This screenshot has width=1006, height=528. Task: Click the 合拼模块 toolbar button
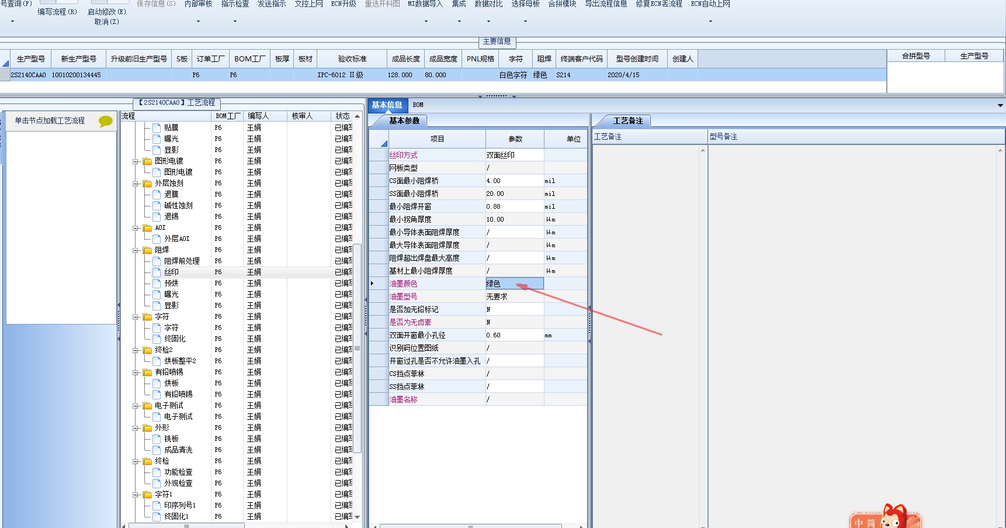tap(562, 4)
